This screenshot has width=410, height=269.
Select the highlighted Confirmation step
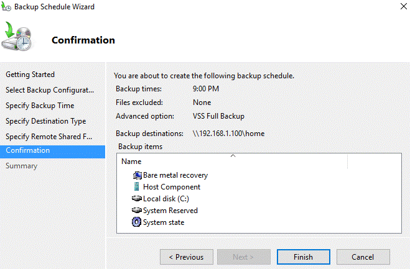28,150
